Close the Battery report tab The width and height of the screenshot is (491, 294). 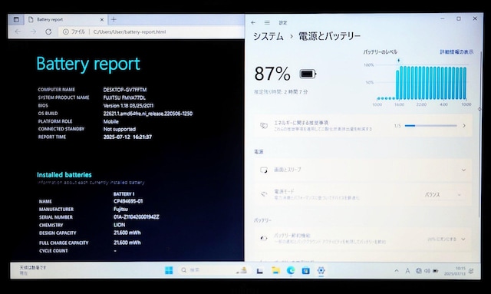tap(102, 20)
